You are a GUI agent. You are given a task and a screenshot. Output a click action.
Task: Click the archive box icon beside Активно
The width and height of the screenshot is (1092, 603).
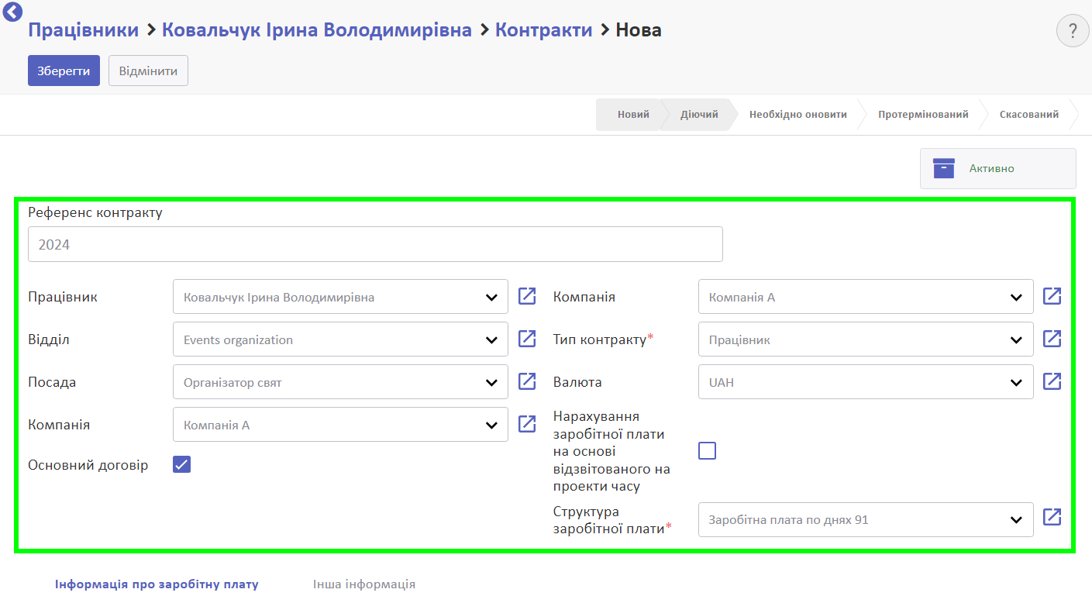point(944,168)
